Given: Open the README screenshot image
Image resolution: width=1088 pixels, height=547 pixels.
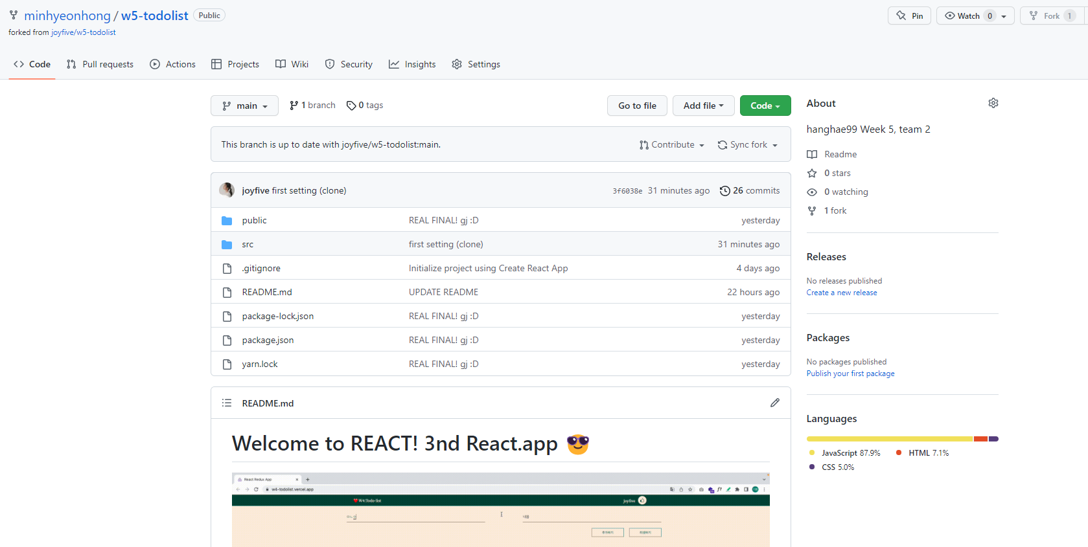Looking at the screenshot, I should point(501,510).
